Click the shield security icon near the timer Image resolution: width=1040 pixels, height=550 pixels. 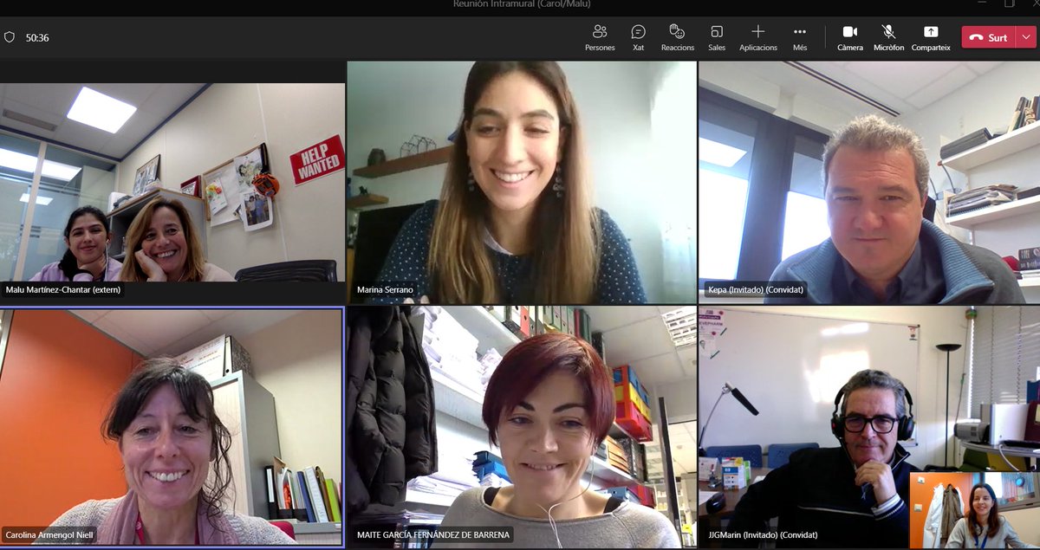[x=10, y=37]
